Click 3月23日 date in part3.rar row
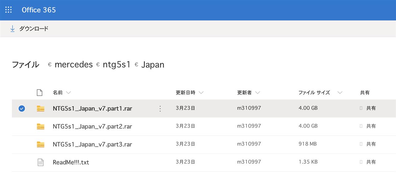This screenshot has height=190, width=396. 185,144
